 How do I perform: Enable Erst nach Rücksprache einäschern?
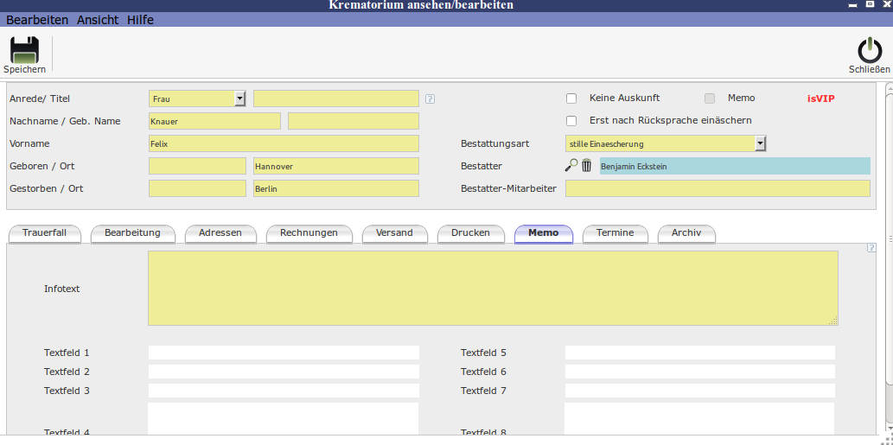pyautogui.click(x=571, y=121)
